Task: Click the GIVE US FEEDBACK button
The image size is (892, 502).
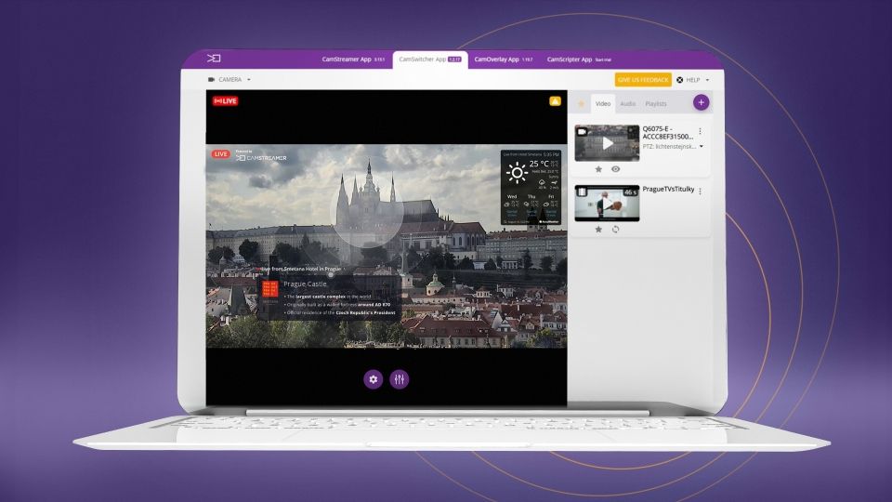Action: pos(643,80)
